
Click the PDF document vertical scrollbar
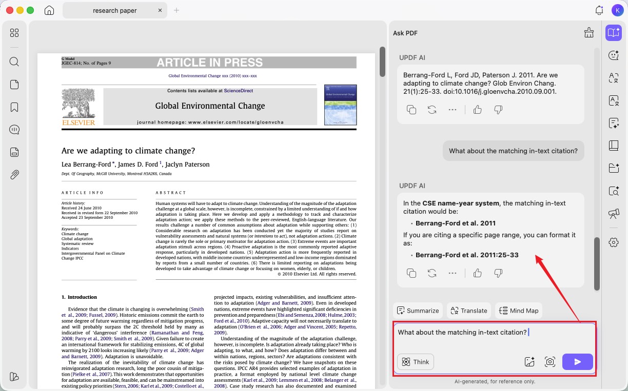coord(382,61)
